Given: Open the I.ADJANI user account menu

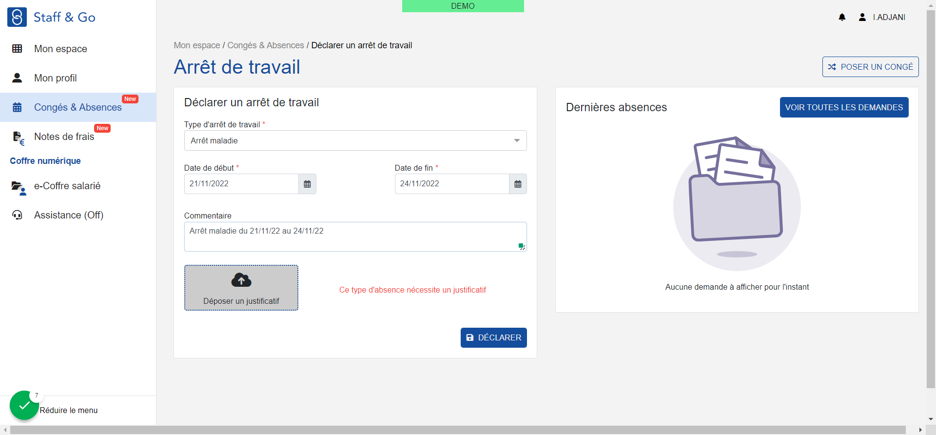Looking at the screenshot, I should coord(882,17).
